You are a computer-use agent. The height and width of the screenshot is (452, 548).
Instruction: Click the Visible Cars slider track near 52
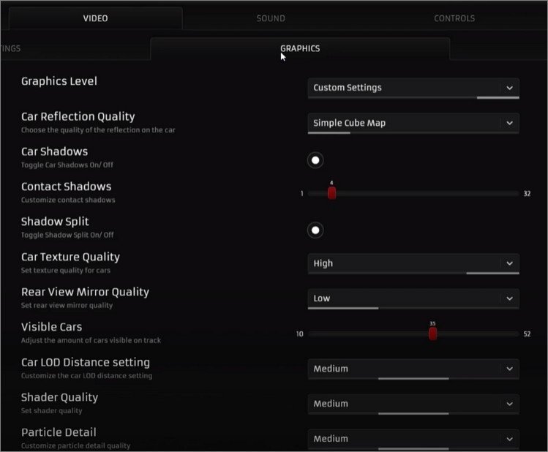[x=512, y=334]
